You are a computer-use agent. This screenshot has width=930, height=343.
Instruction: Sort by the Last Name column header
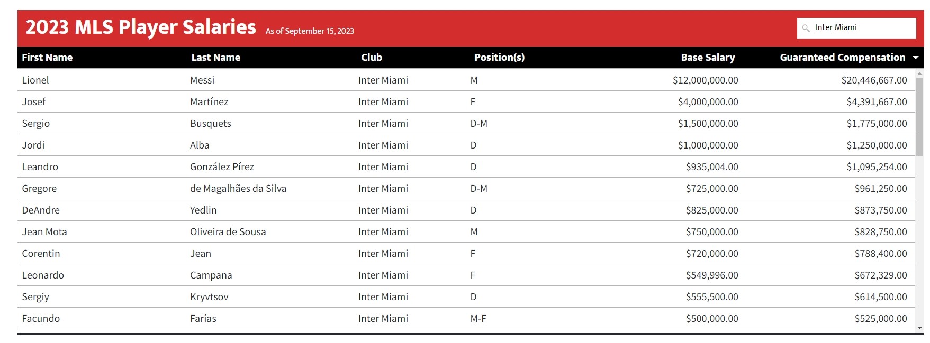(x=216, y=58)
